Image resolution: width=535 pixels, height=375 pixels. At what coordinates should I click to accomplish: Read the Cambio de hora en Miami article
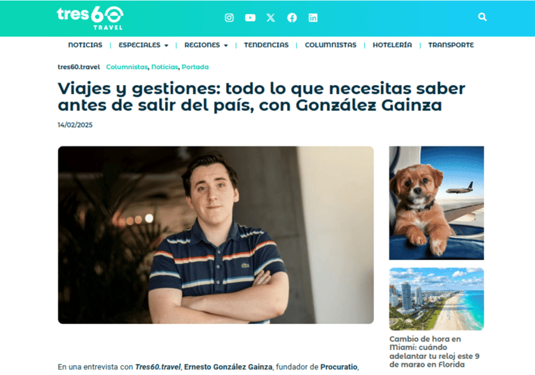pyautogui.click(x=435, y=352)
